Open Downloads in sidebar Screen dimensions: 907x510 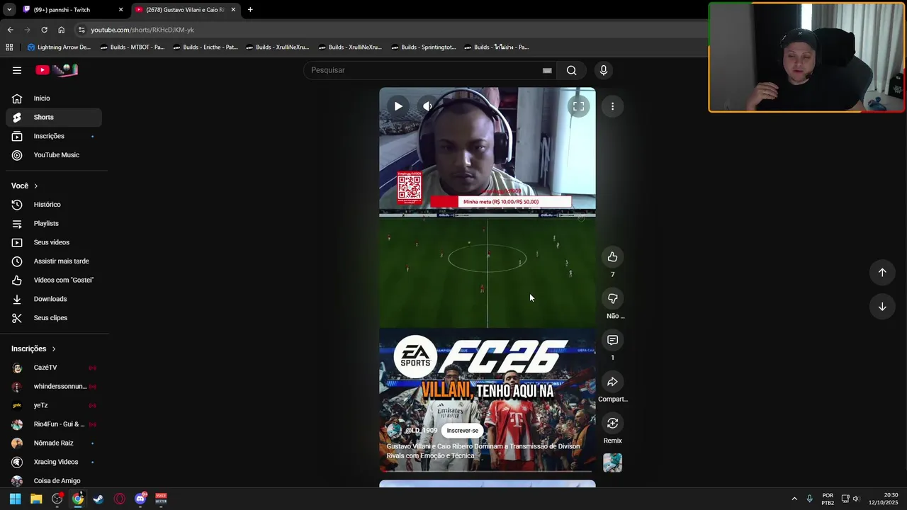[x=54, y=299]
